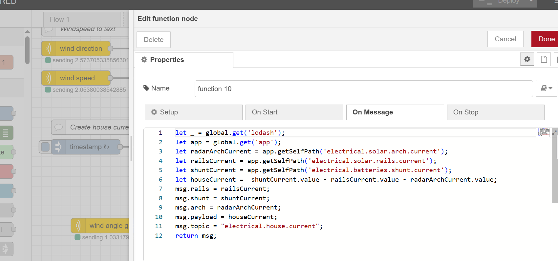
Task: Click the timestamp node arrow icon
Action: [58, 147]
